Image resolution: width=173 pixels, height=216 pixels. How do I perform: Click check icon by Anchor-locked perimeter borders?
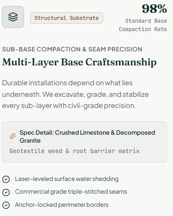[x=6, y=205]
